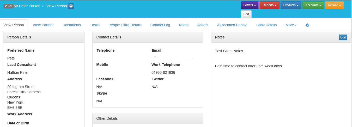Switch to the View Partner tab
This screenshot has height=127, width=352.
click(x=43, y=25)
